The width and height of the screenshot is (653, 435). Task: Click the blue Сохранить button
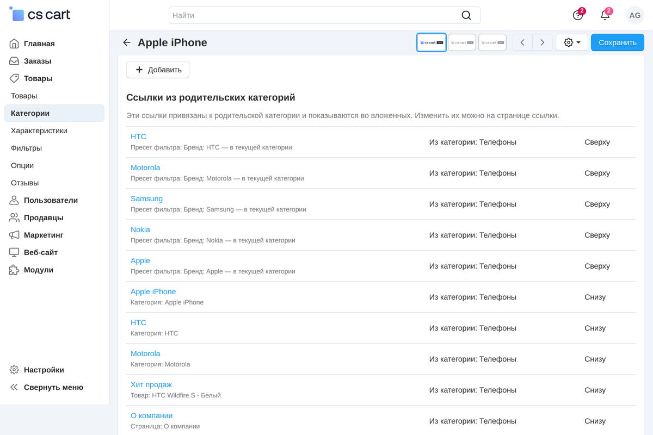point(618,42)
